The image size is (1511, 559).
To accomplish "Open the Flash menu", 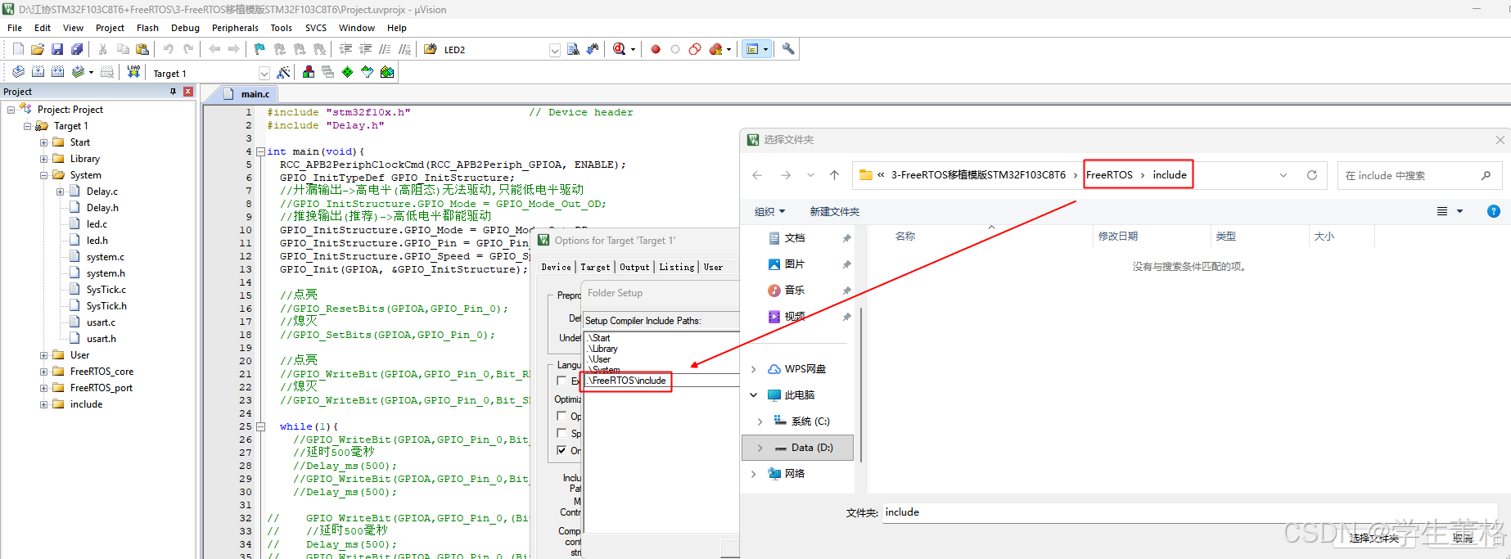I will pyautogui.click(x=147, y=28).
